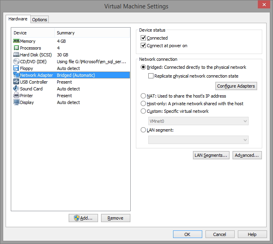Click the Configure Adapters button

coord(236,86)
